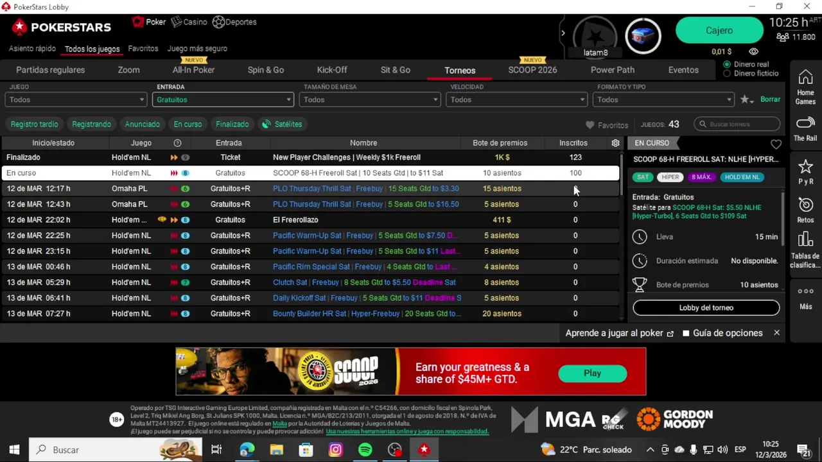
Task: Open Home Games in sidebar
Action: pos(805,87)
